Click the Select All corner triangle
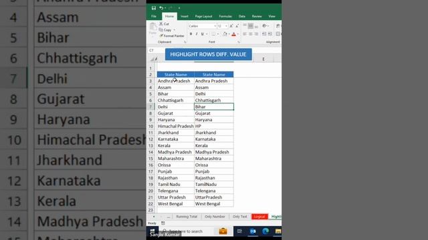The width and height of the screenshot is (428, 240). pyautogui.click(x=152, y=59)
